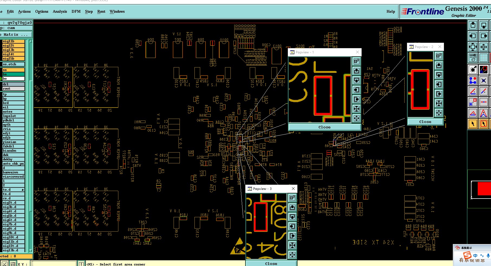Click Popview 2 pan left icon

439,84
